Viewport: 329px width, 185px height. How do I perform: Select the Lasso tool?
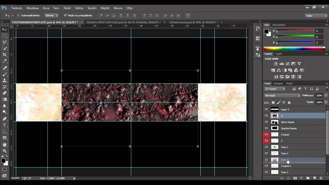[x=5, y=42]
